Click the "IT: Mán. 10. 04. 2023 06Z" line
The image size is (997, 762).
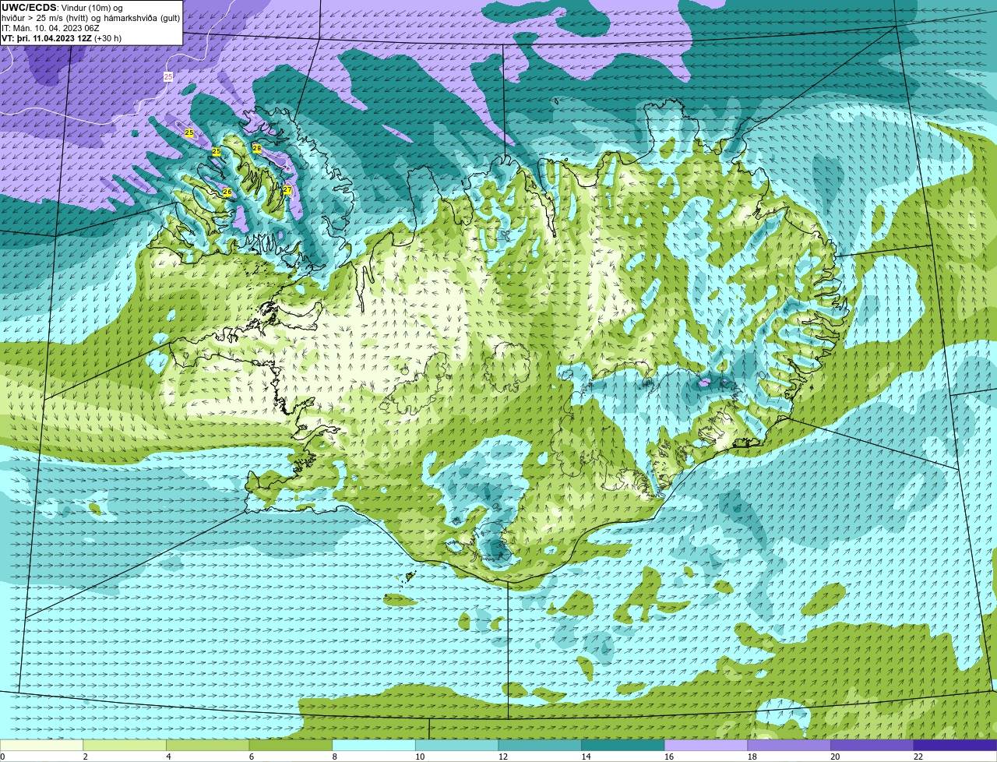point(51,28)
